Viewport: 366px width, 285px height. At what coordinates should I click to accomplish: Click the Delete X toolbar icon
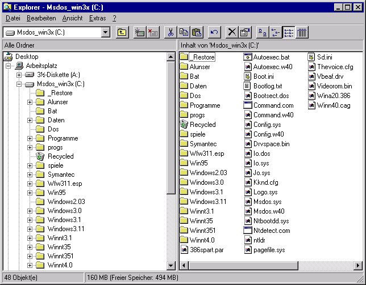click(x=232, y=32)
